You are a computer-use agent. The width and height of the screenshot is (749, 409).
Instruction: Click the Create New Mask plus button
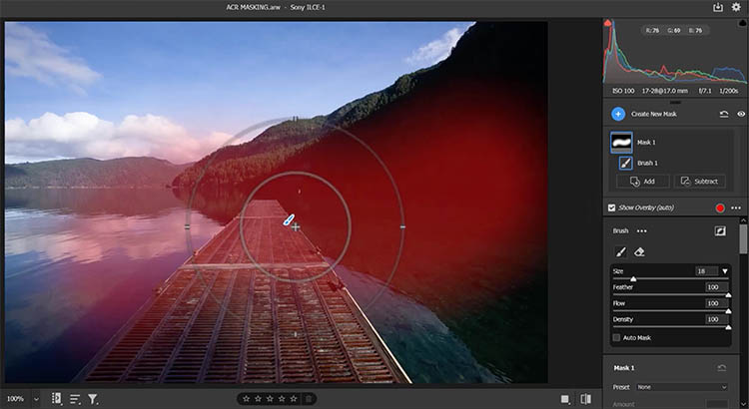(x=618, y=115)
